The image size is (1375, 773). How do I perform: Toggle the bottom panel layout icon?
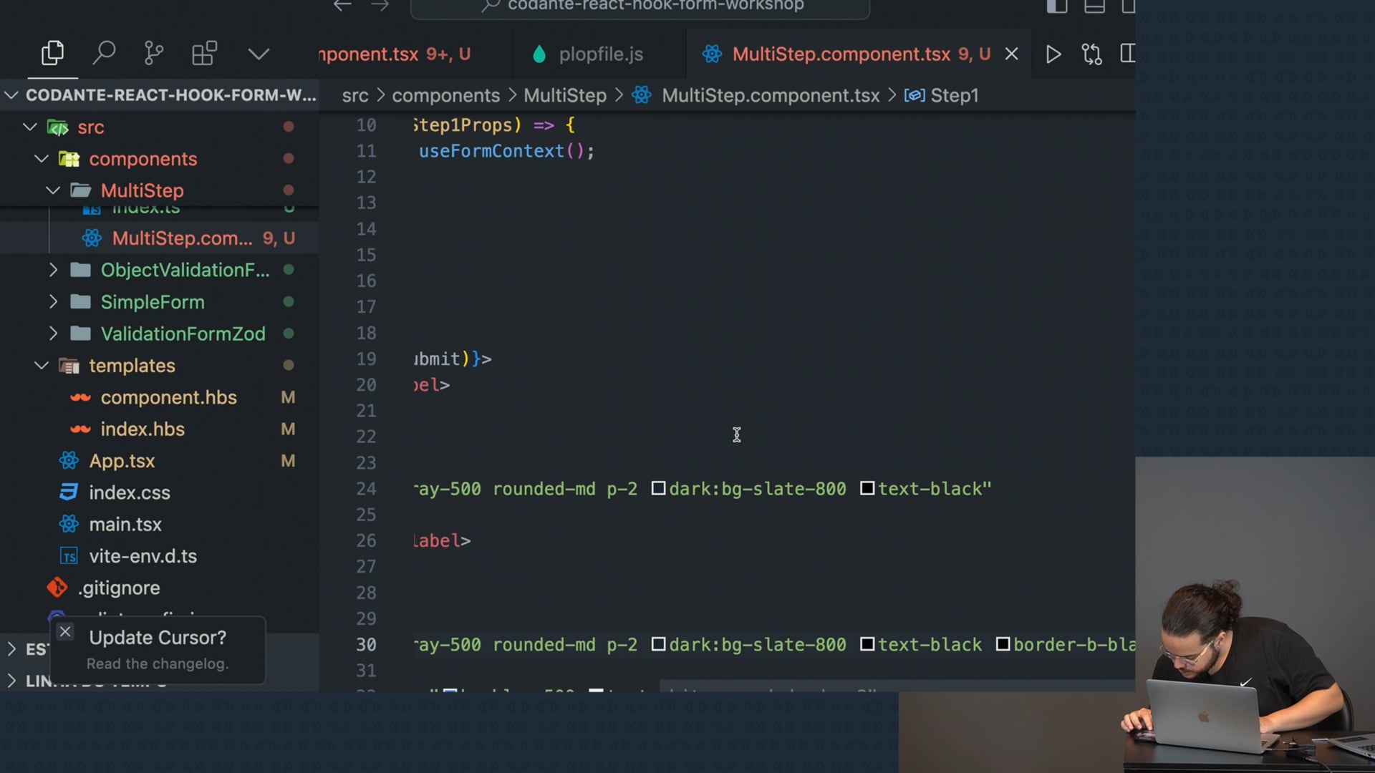(1094, 6)
